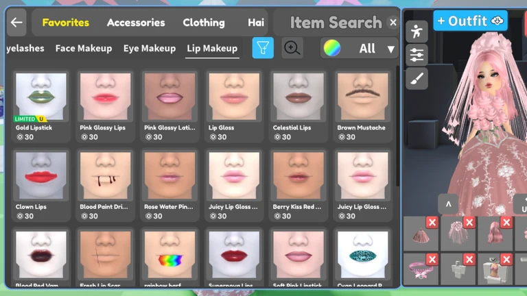The width and height of the screenshot is (527, 296).
Task: Open the sliders adjustment icon
Action: pos(417,55)
